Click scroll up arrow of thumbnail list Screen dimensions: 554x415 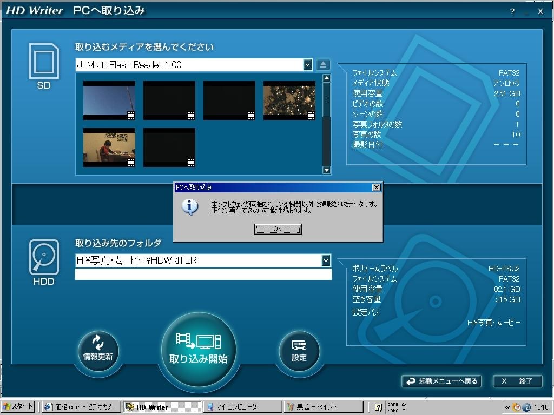(x=326, y=78)
